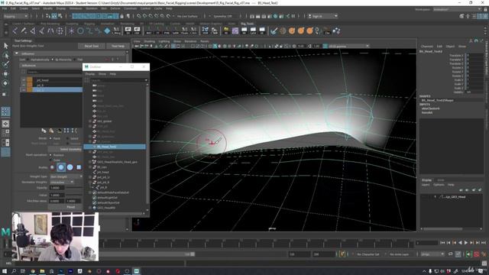The height and width of the screenshot is (275, 489).
Task: Click the Paste weights icon under influence list
Action: pos(51,131)
